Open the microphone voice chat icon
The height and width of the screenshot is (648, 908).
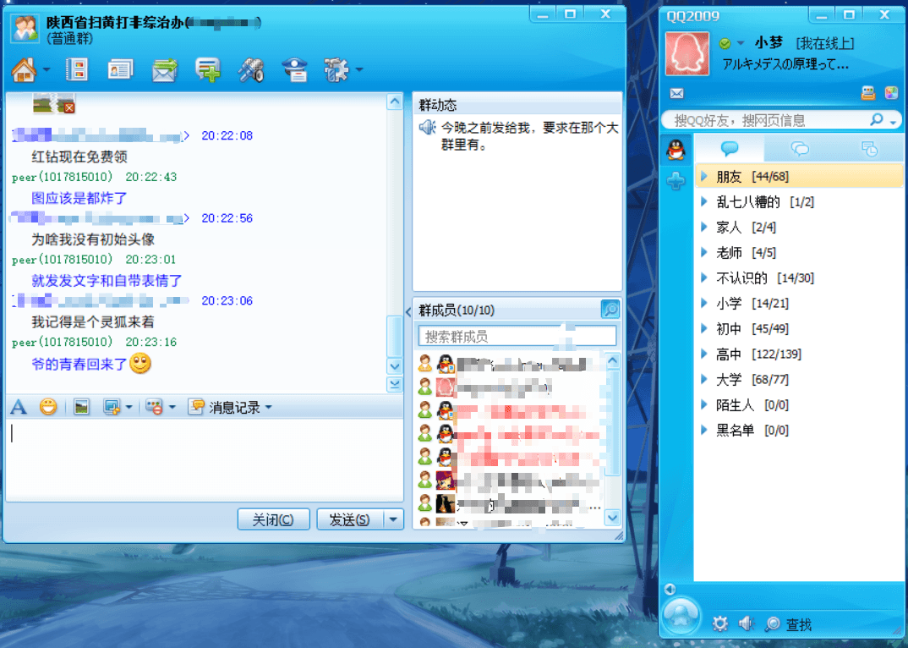coord(251,70)
